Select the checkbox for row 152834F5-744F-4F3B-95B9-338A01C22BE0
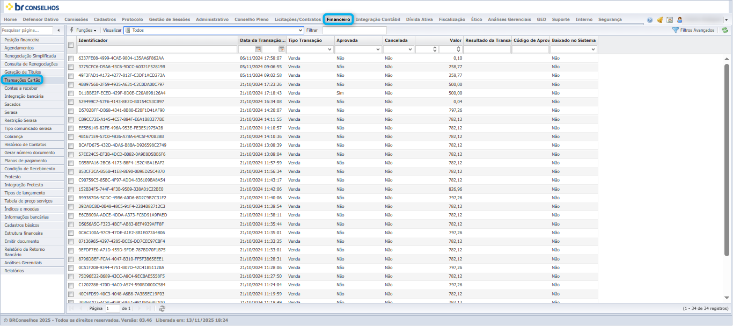The image size is (733, 326). (x=71, y=189)
